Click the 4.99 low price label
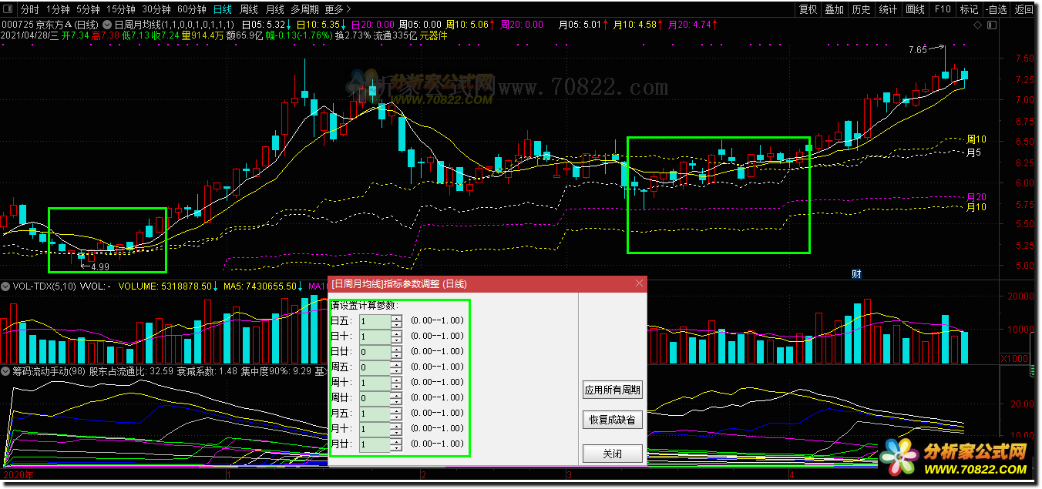1042x489 pixels. pos(99,266)
